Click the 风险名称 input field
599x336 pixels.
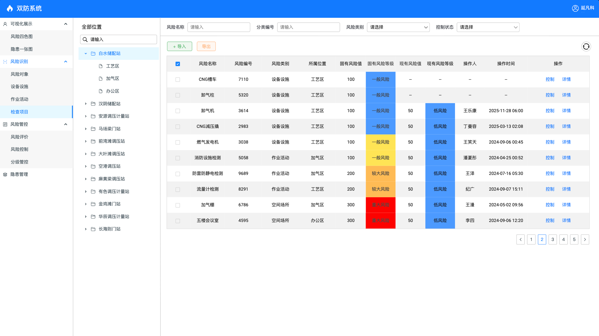point(219,27)
